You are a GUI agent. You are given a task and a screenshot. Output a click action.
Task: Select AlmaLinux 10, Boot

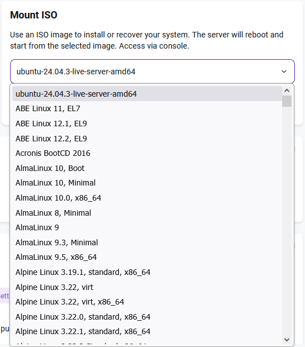pyautogui.click(x=147, y=168)
